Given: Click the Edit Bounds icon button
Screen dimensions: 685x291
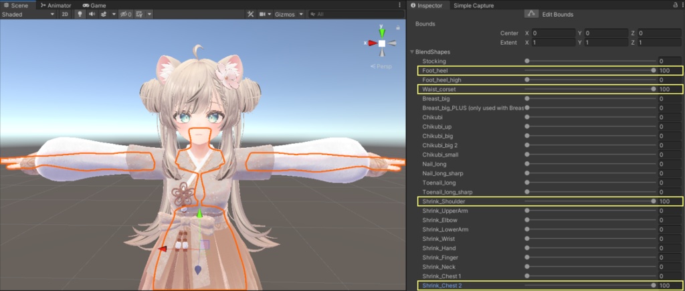Looking at the screenshot, I should click(530, 14).
